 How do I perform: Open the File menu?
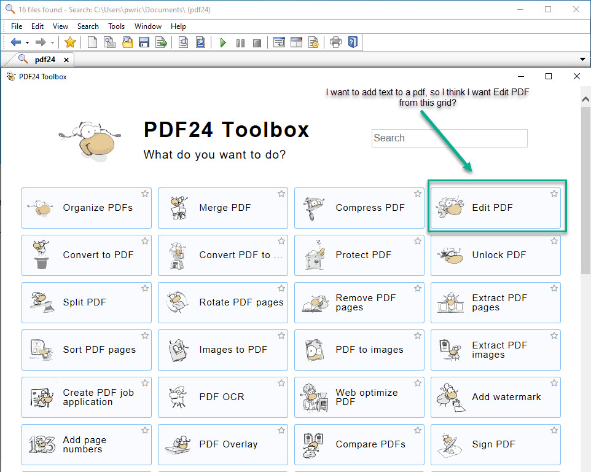[x=17, y=26]
